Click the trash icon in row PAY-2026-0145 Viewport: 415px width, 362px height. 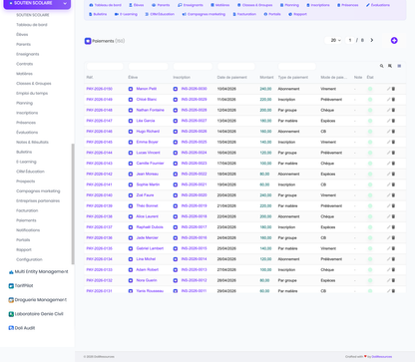point(393,142)
